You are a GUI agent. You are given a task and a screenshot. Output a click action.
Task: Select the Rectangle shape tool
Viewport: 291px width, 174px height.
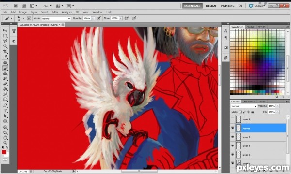coord(5,121)
